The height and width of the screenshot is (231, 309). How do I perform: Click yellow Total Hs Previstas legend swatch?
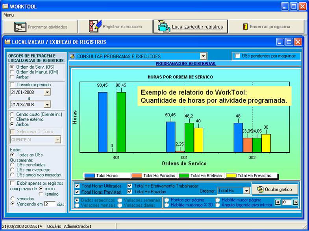[231, 176]
